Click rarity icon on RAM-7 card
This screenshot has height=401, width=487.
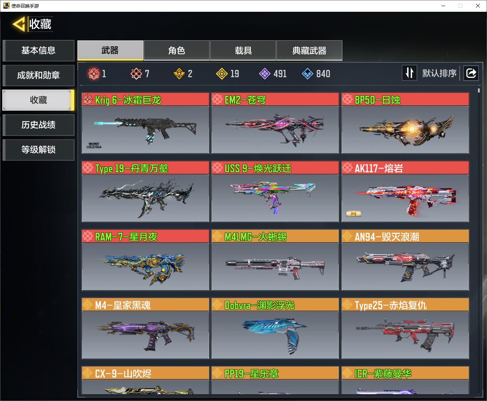[88, 236]
